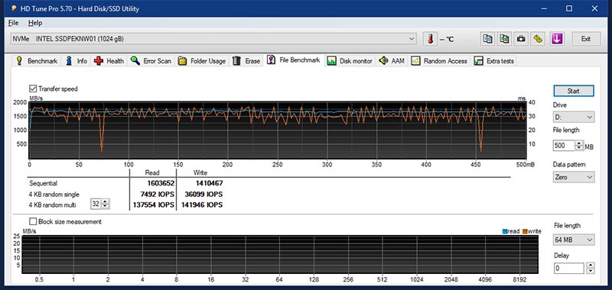Click the 4 KB random single label
The height and width of the screenshot is (290, 612).
(54, 195)
